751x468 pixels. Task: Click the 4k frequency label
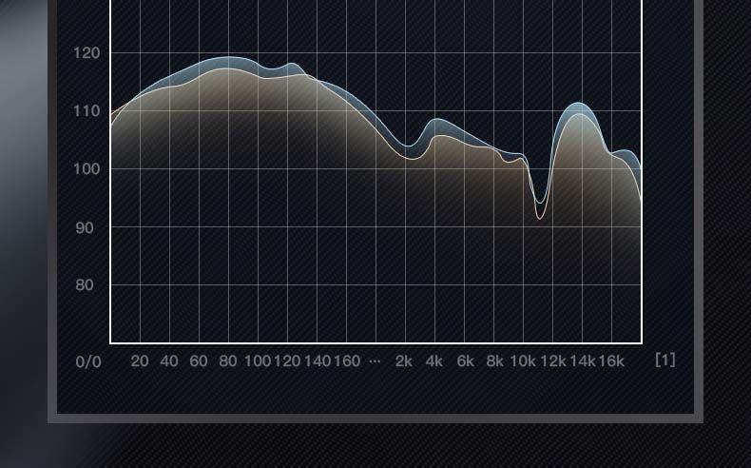click(434, 361)
